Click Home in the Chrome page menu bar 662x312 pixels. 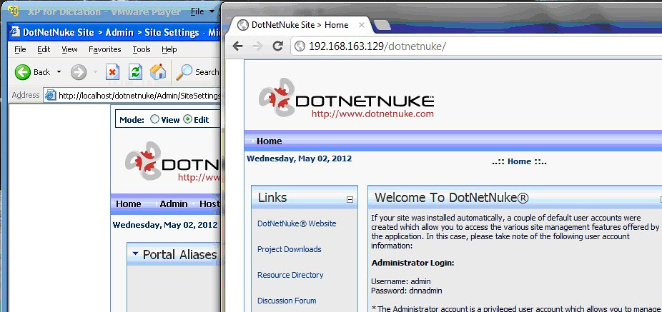(x=269, y=141)
